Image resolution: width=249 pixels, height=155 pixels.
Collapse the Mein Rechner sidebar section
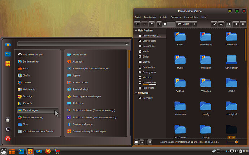136,31
